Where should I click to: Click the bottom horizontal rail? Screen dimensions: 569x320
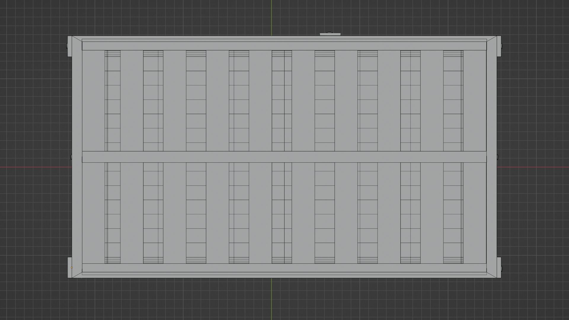(x=284, y=268)
